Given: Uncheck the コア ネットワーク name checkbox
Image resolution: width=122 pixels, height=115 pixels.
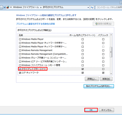Looking at the screenshot, I should click(20, 73).
